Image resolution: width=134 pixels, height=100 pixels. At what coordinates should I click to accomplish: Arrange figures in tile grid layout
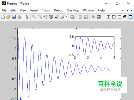[x=109, y=17]
